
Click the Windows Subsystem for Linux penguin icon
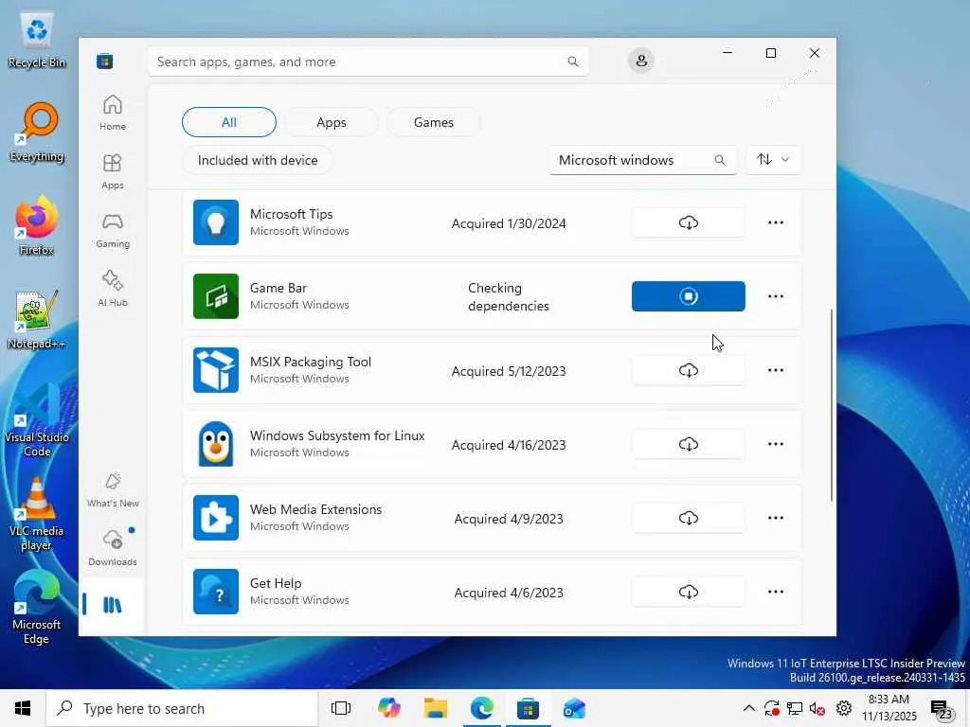215,444
